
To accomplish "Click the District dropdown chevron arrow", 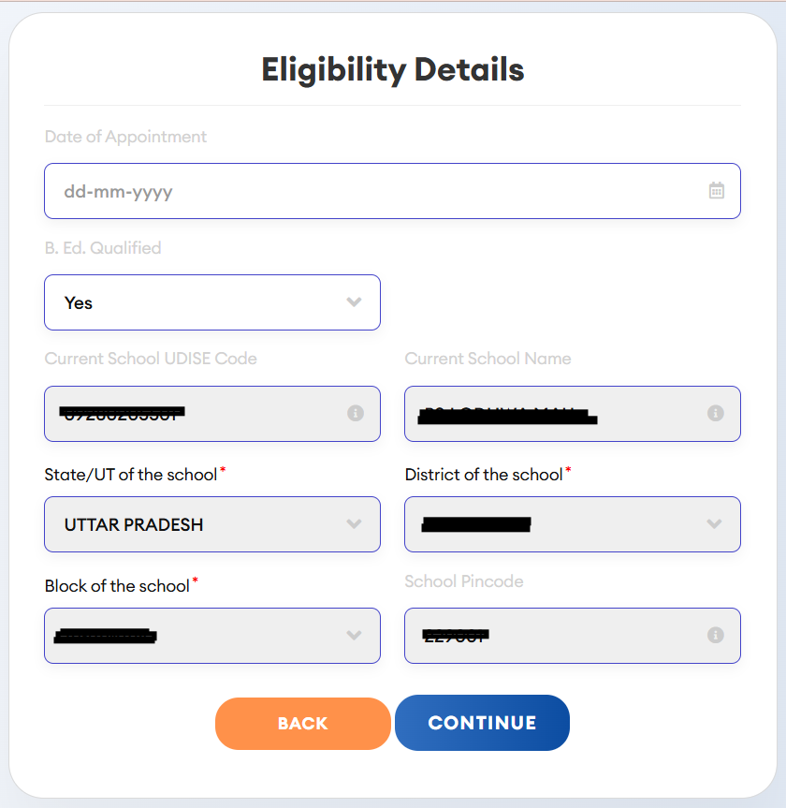I will 714,524.
